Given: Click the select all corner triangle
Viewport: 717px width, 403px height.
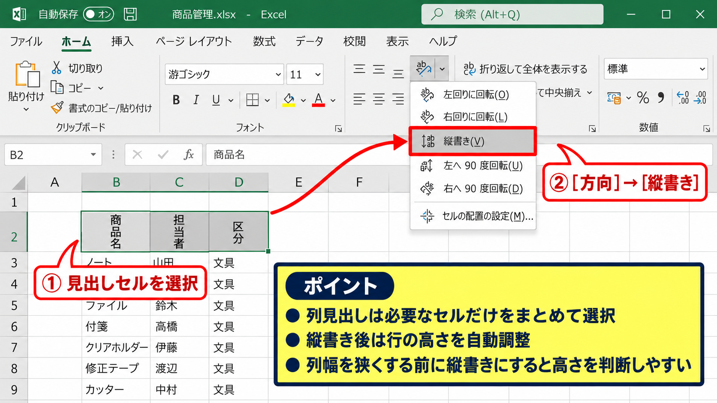Looking at the screenshot, I should coord(18,182).
